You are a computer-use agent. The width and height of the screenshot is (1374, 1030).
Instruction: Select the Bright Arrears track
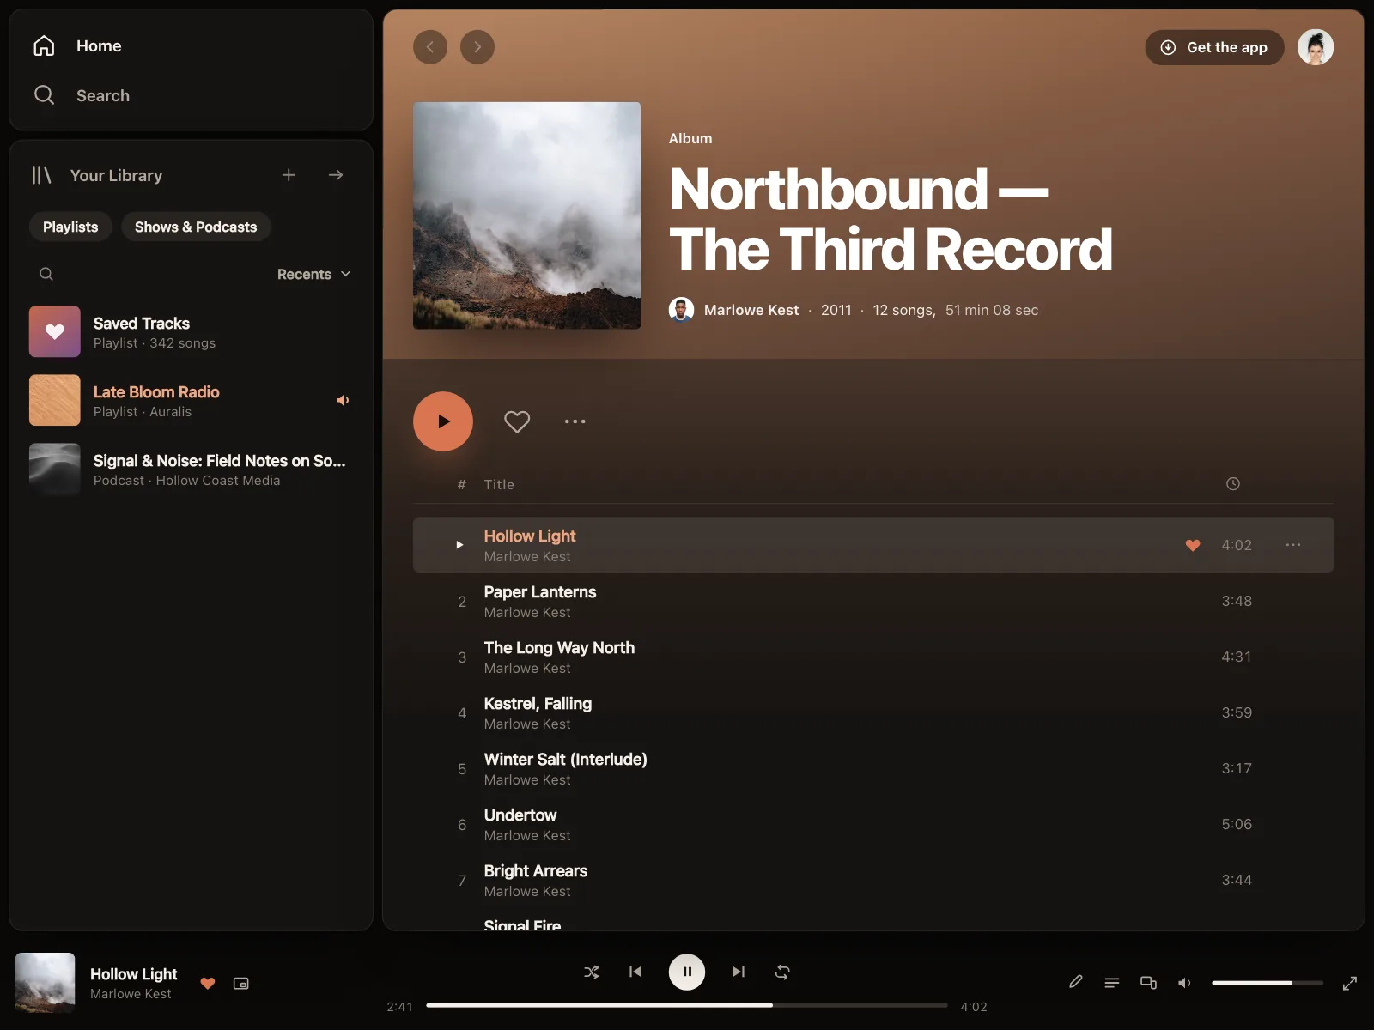coord(873,880)
